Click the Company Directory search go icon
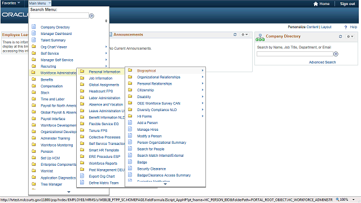 336,54
